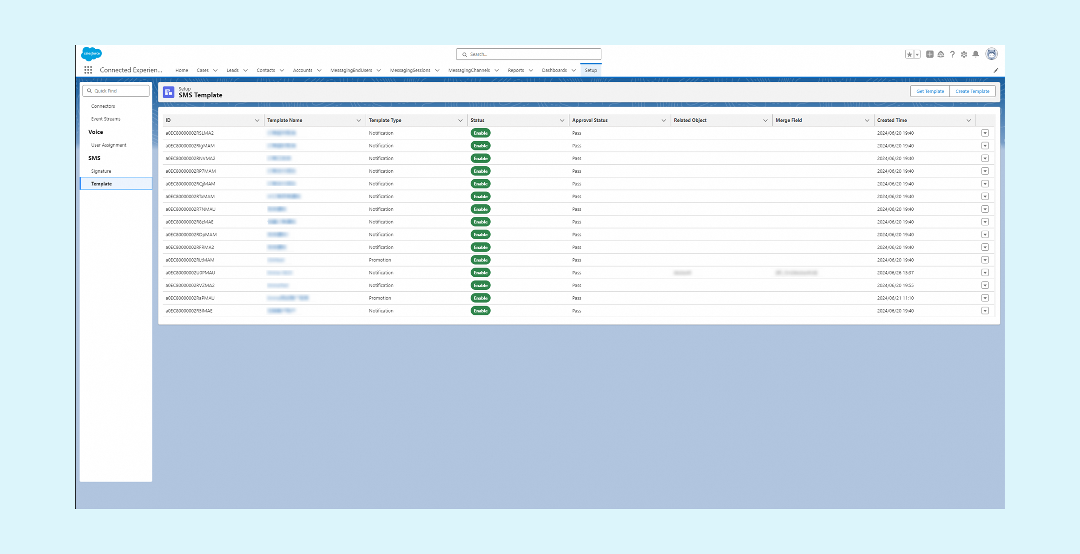
Task: Click the Get Template button
Action: 930,91
